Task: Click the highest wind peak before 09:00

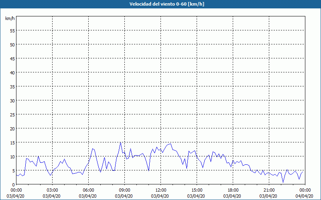Action: [x=120, y=142]
